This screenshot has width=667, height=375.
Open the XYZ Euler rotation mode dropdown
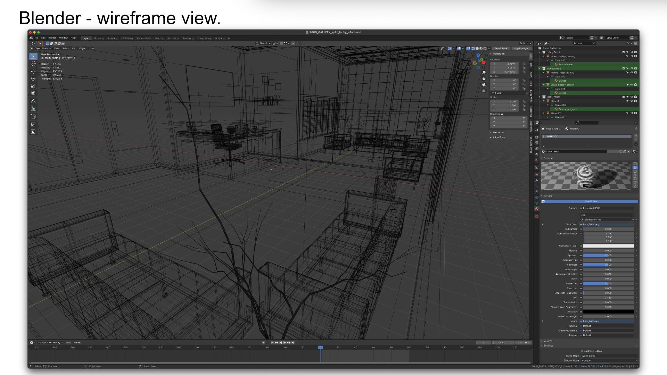(509, 93)
